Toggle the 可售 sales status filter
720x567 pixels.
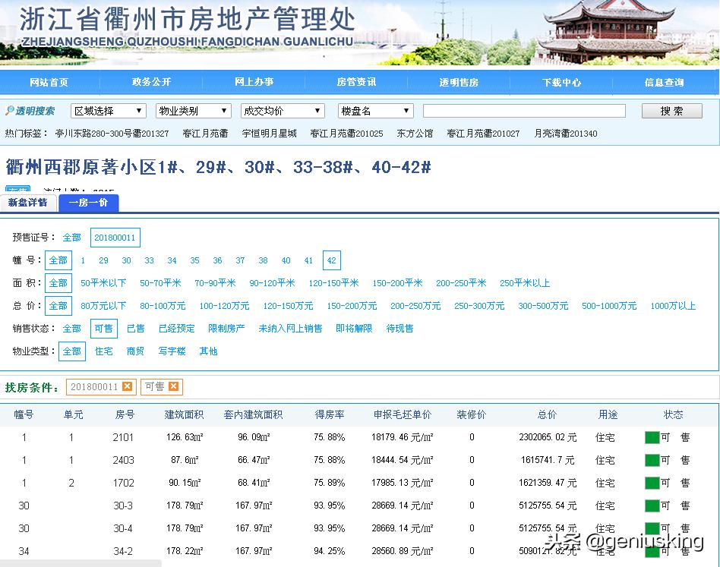(x=104, y=329)
